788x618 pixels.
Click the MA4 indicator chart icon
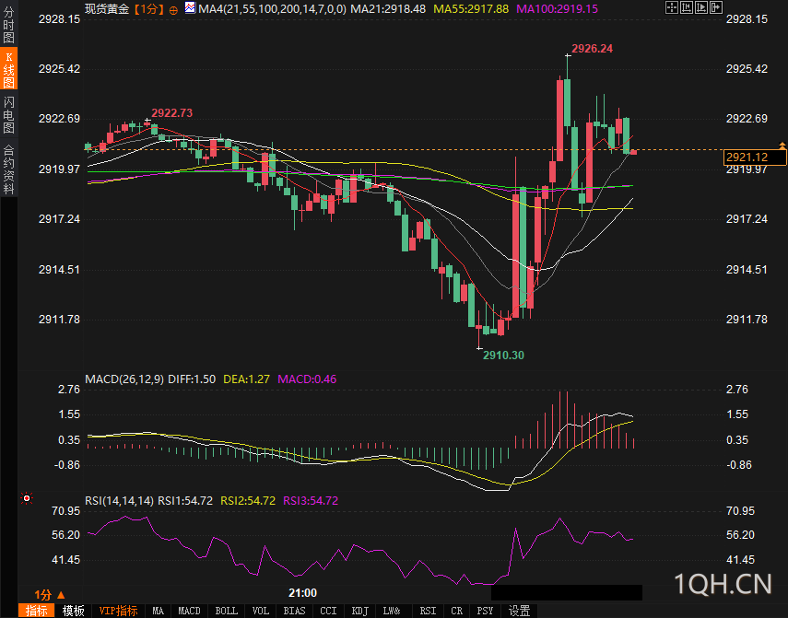pyautogui.click(x=190, y=7)
